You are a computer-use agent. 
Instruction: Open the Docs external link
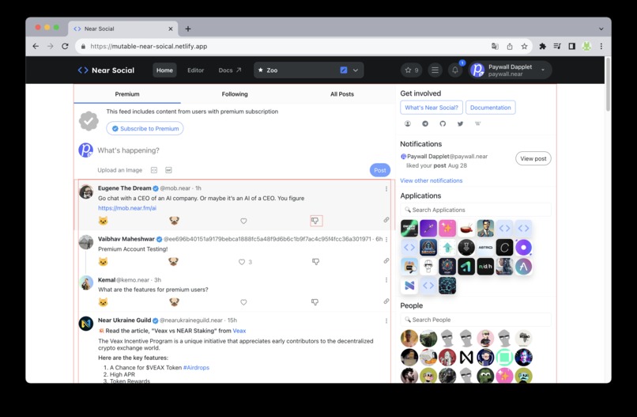click(230, 70)
